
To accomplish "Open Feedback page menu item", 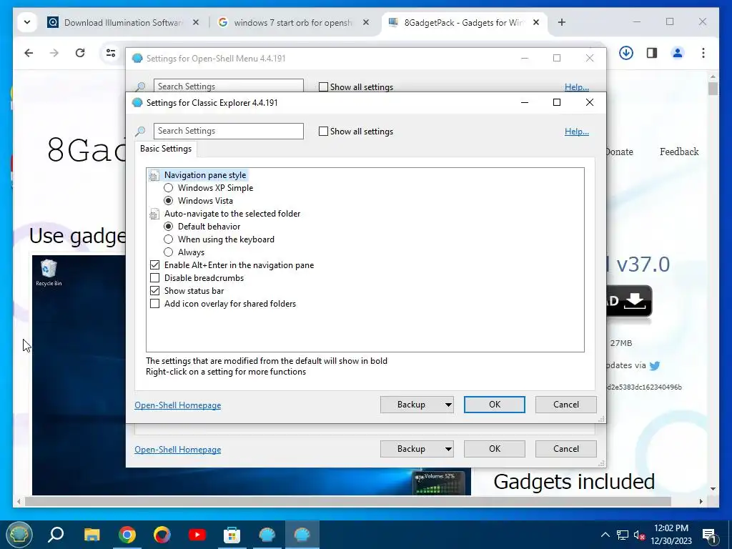I will [x=679, y=152].
